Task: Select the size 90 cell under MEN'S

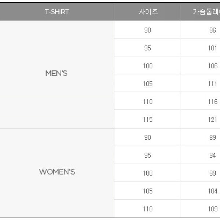Action: pyautogui.click(x=147, y=30)
